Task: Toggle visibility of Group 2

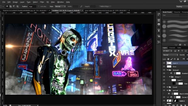Action: (164, 77)
